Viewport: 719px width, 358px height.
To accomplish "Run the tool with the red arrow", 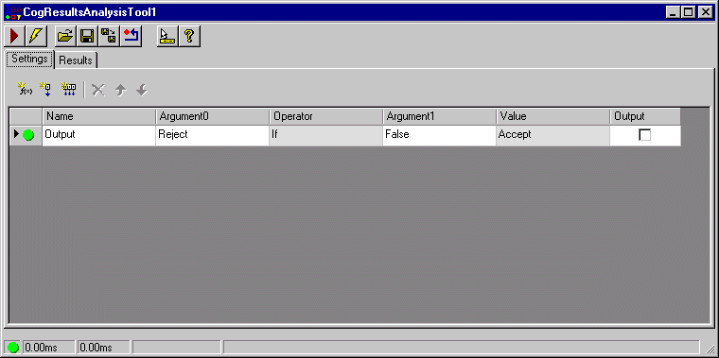I will tap(14, 36).
